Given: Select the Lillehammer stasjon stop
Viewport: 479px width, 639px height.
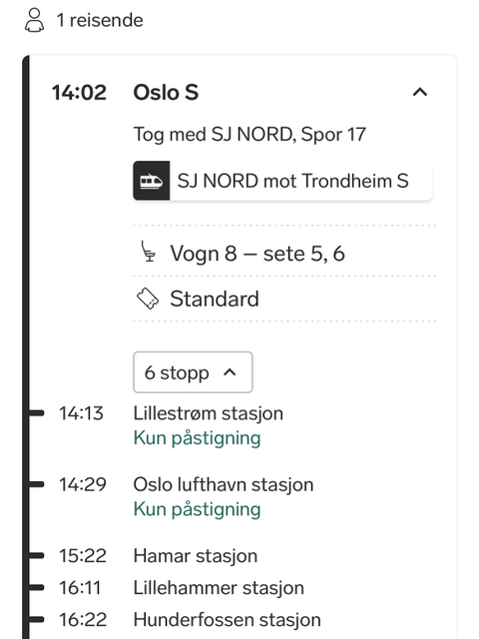Looking at the screenshot, I should 219,588.
